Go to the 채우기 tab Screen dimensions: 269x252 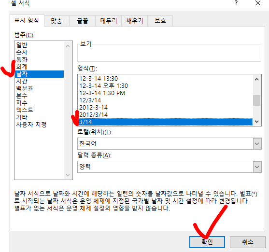[134, 21]
